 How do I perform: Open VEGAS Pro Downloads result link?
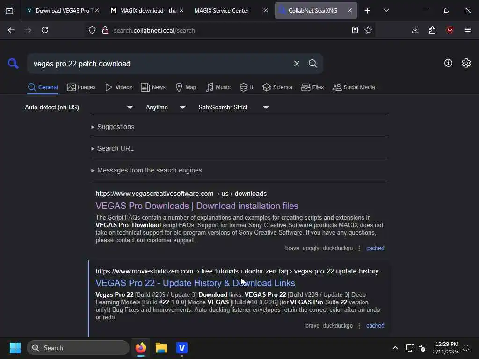[x=197, y=206]
